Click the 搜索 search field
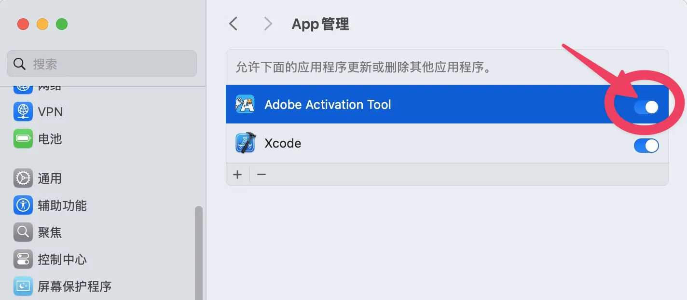The width and height of the screenshot is (687, 300). click(101, 64)
